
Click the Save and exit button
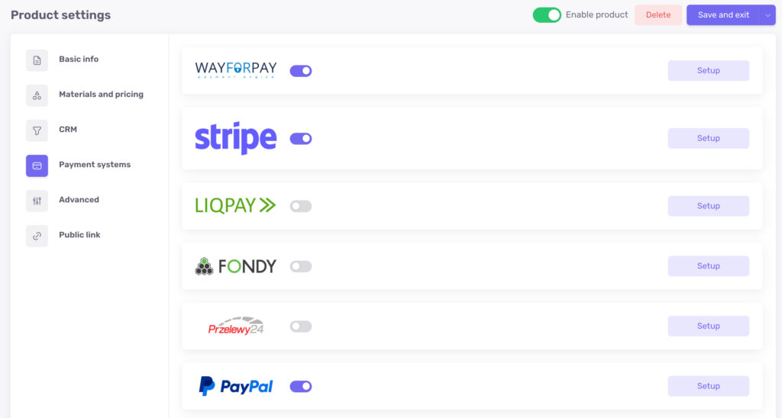(723, 15)
